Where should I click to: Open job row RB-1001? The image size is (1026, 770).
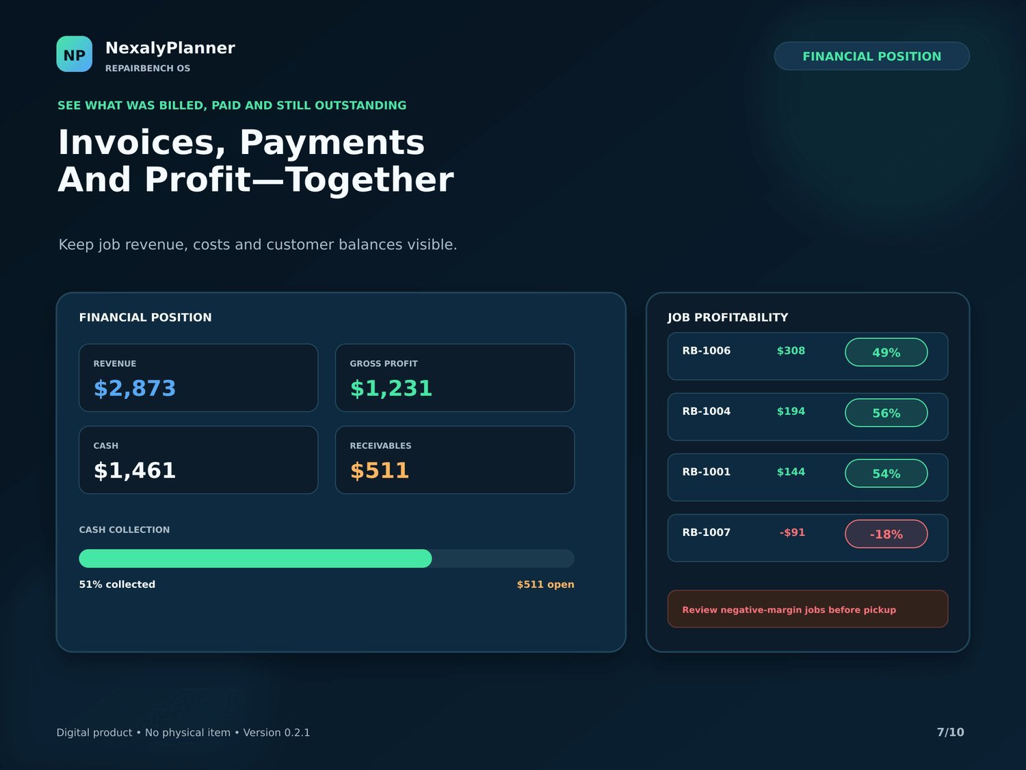tap(808, 477)
